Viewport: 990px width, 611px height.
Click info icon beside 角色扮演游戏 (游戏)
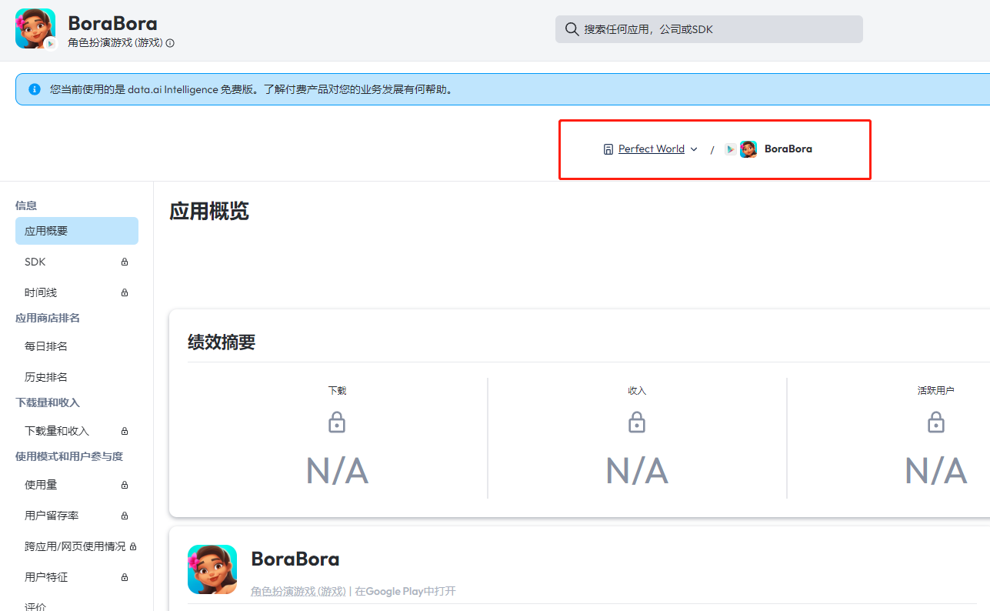click(170, 43)
